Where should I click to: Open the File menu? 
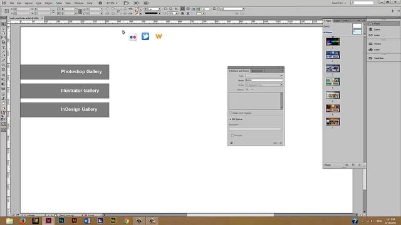pos(12,3)
